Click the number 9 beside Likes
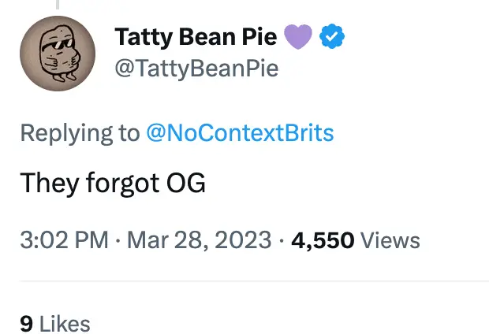This screenshot has width=489, height=334. coord(26,323)
